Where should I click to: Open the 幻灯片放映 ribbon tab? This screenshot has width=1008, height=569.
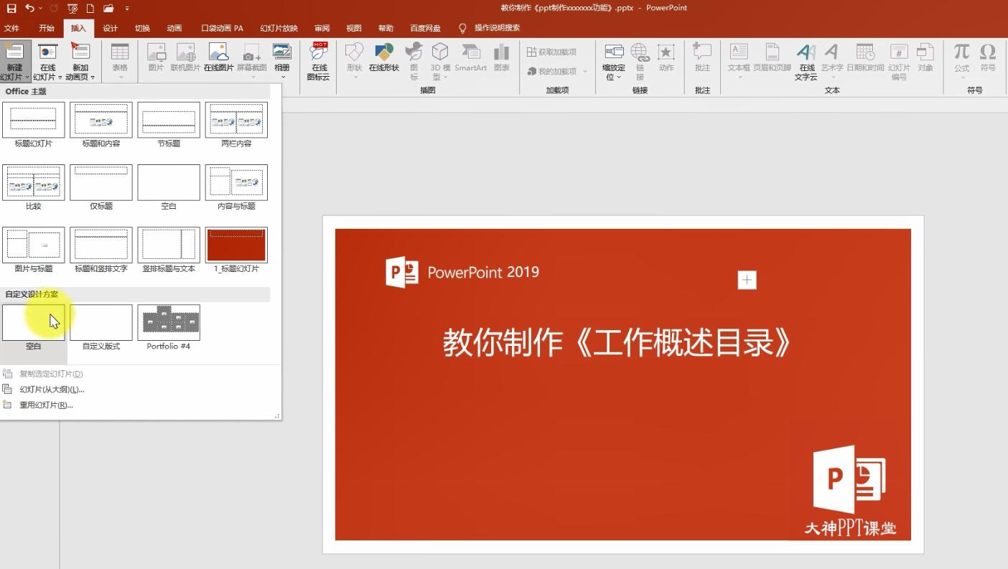point(278,28)
